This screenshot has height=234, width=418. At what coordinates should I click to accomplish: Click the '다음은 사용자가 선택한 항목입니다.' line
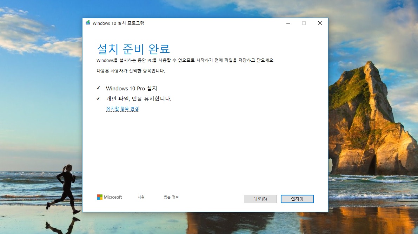click(x=131, y=71)
